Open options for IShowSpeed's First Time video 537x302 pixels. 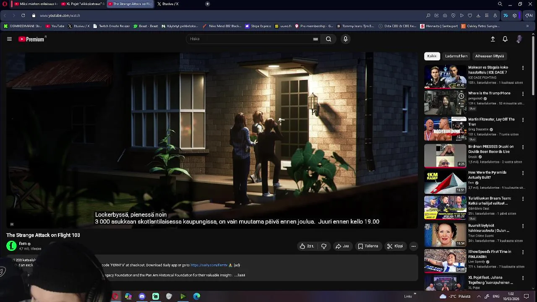click(x=523, y=252)
